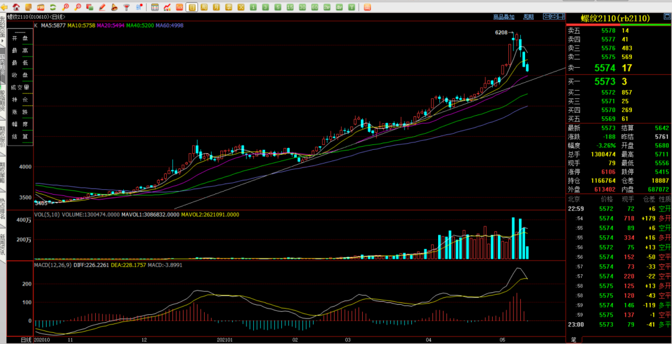
Task: Click the 笔 tick detail button
Action: [x=572, y=340]
